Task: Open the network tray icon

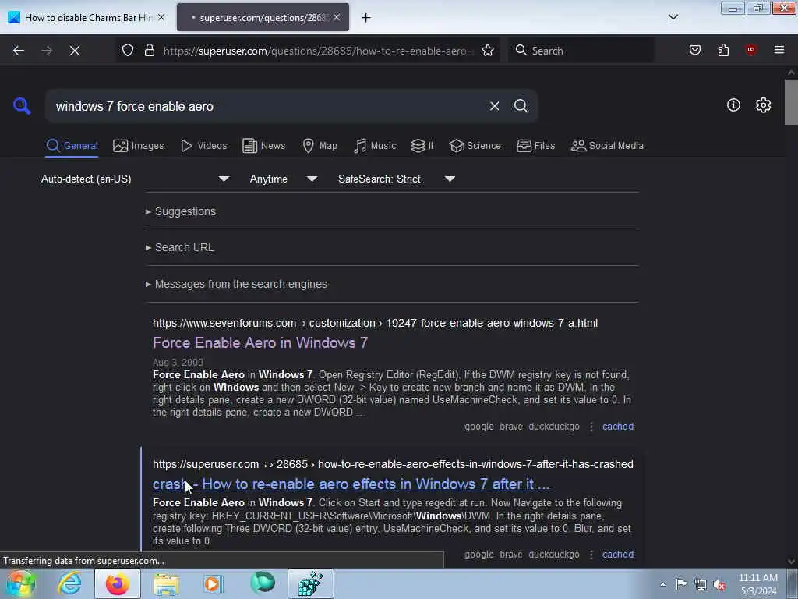Action: pyautogui.click(x=701, y=584)
